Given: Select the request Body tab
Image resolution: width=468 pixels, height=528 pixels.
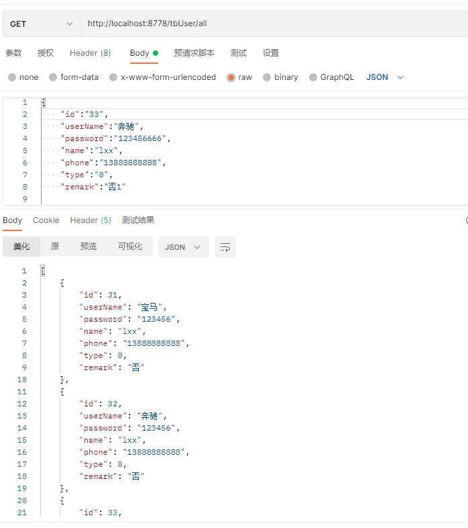Looking at the screenshot, I should pyautogui.click(x=144, y=53).
